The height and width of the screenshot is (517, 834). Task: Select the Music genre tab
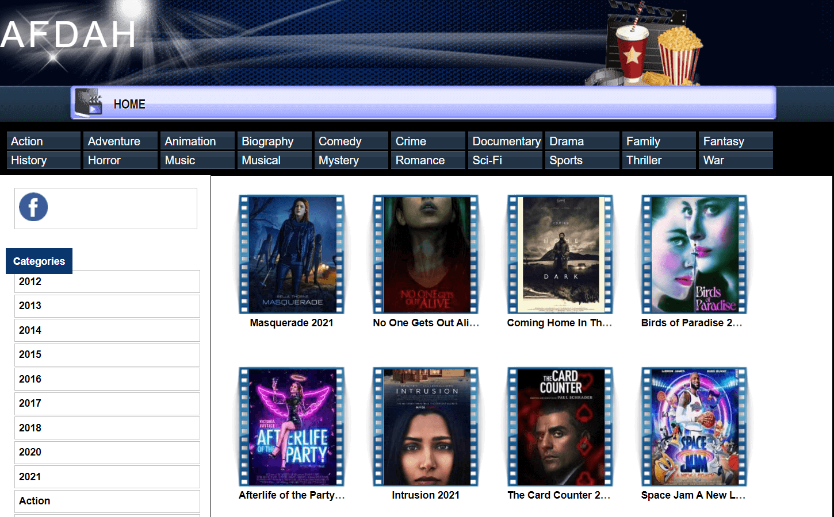[197, 160]
